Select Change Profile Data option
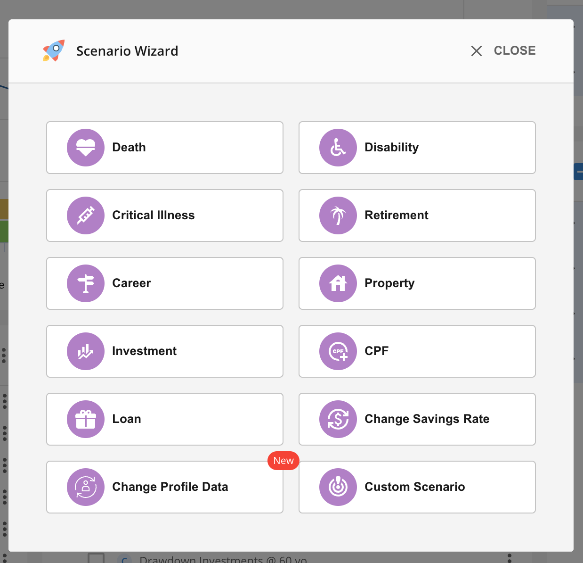The width and height of the screenshot is (583, 563). point(165,487)
